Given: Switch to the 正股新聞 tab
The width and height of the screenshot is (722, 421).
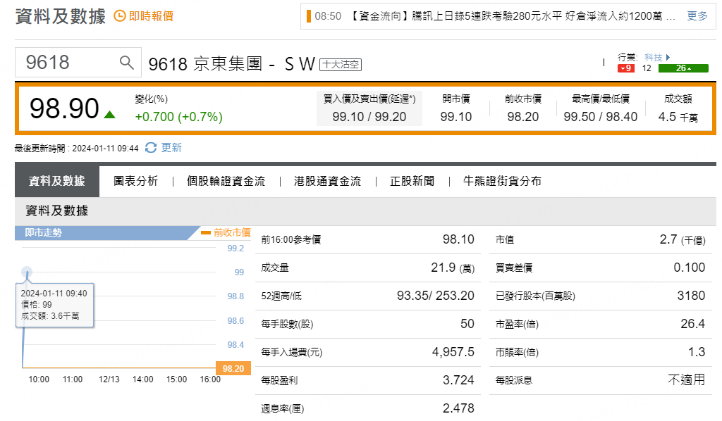Looking at the screenshot, I should coord(412,181).
